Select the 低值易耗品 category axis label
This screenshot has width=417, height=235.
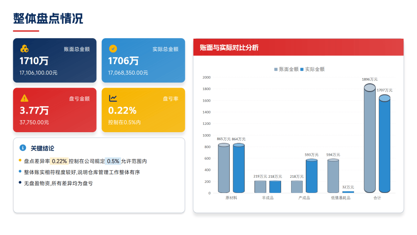point(341,198)
